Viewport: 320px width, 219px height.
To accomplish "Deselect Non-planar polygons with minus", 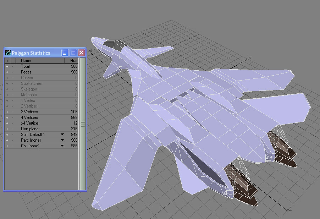I will (x=13, y=129).
